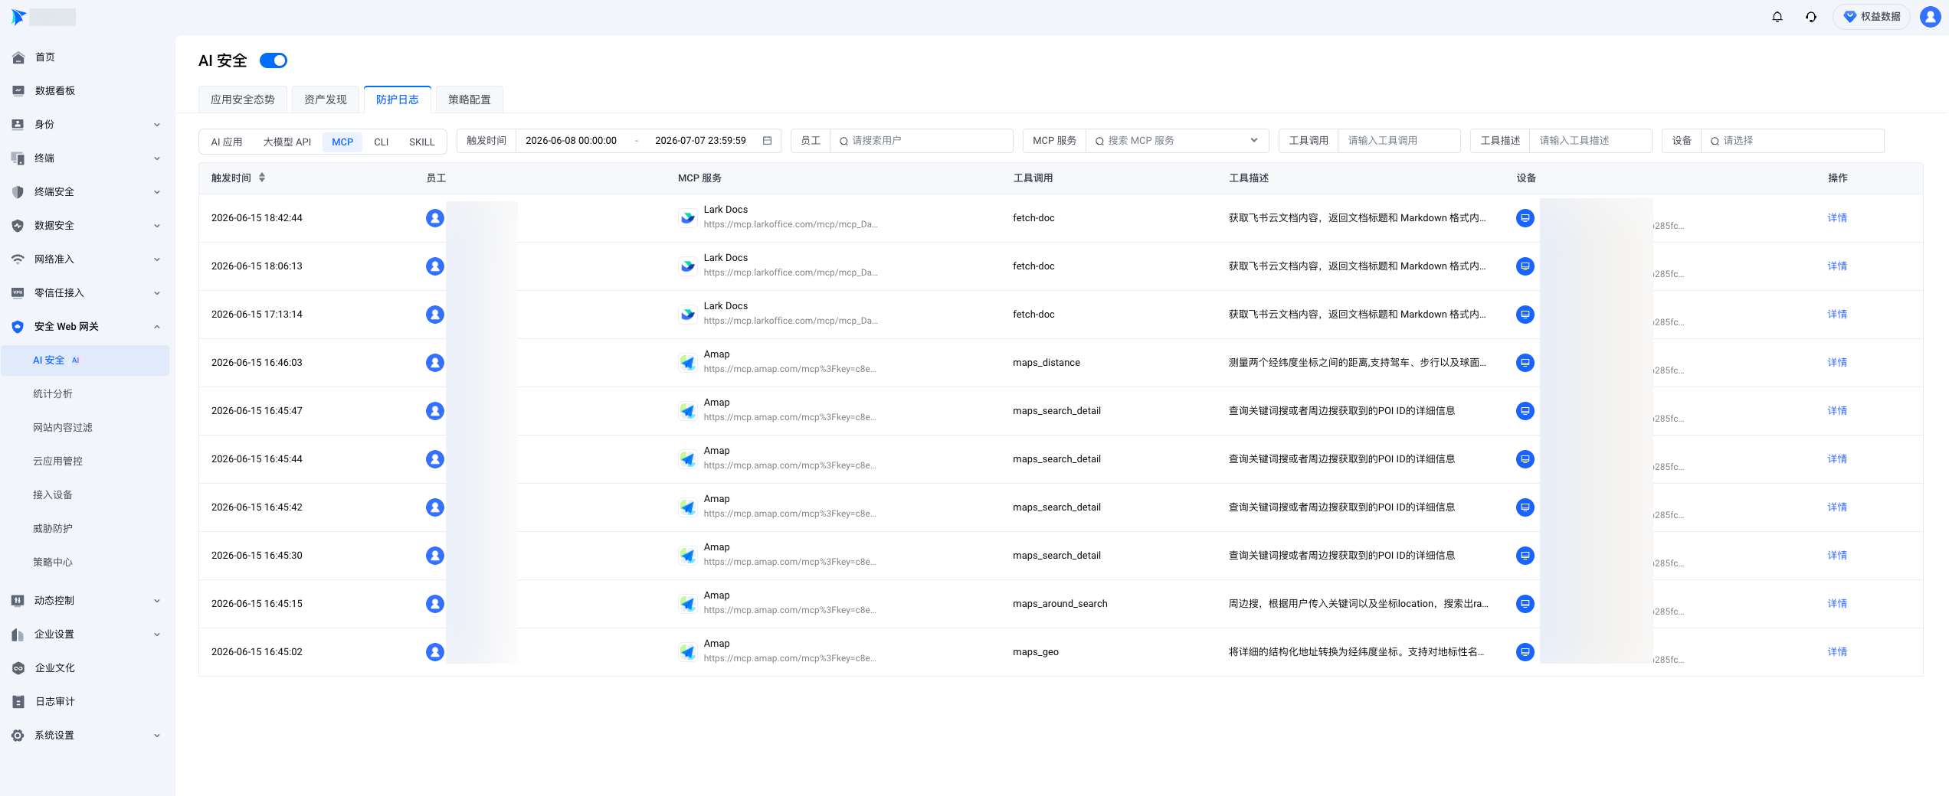Click the 首页 home icon in sidebar
Viewport: 1949px width, 796px height.
[18, 57]
